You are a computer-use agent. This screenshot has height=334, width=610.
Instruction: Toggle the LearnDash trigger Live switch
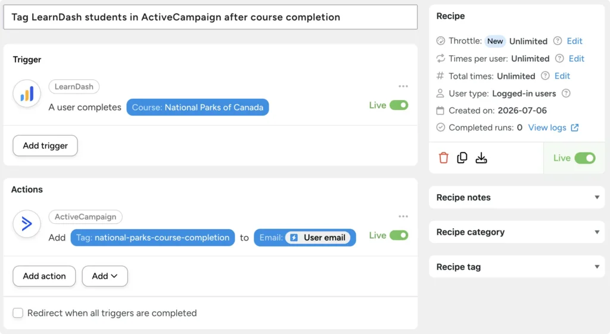[x=399, y=105]
